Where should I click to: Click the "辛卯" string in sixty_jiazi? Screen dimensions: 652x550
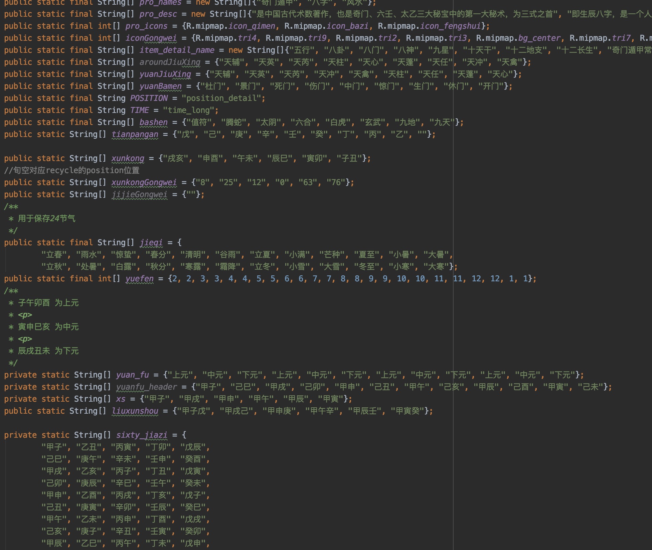coord(124,507)
